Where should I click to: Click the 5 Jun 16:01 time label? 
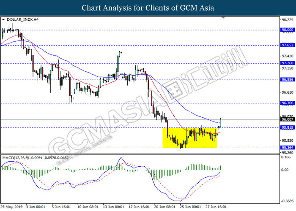(61, 207)
